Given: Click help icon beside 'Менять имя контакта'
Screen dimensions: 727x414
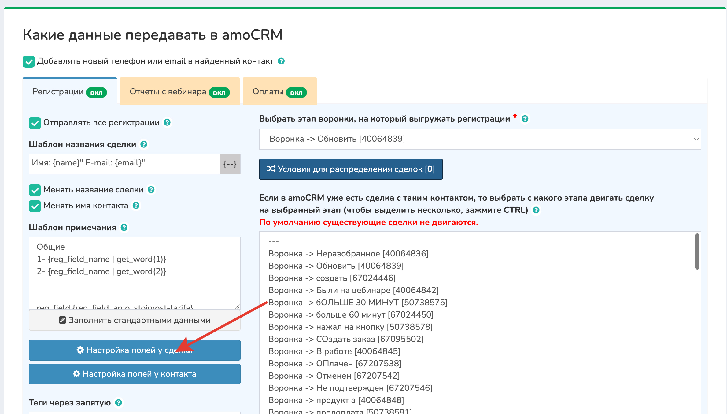Looking at the screenshot, I should [136, 205].
